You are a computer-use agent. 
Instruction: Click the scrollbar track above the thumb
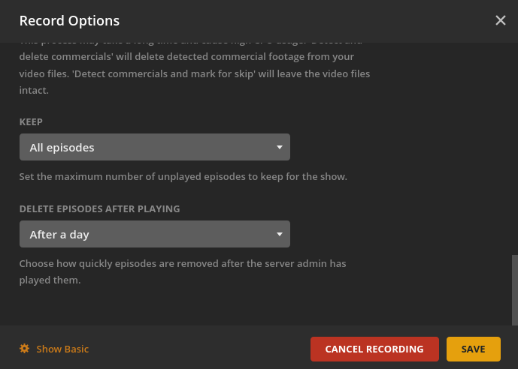pos(514,150)
